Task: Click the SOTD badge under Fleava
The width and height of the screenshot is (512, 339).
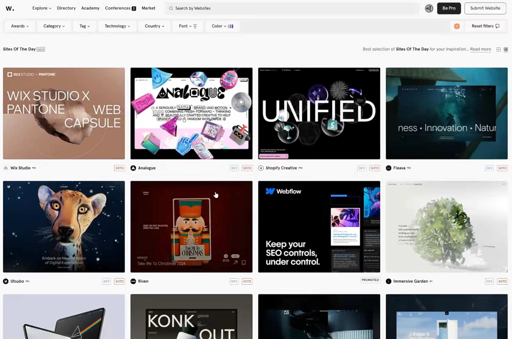Action: (502, 168)
